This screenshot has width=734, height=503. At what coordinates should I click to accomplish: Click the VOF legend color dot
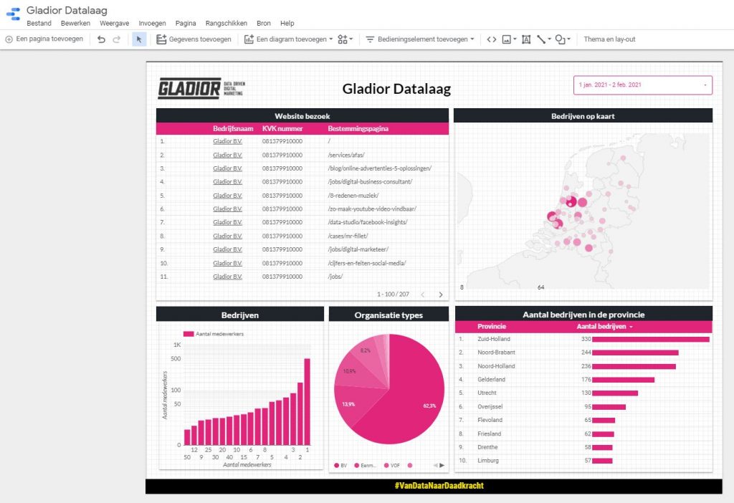386,466
